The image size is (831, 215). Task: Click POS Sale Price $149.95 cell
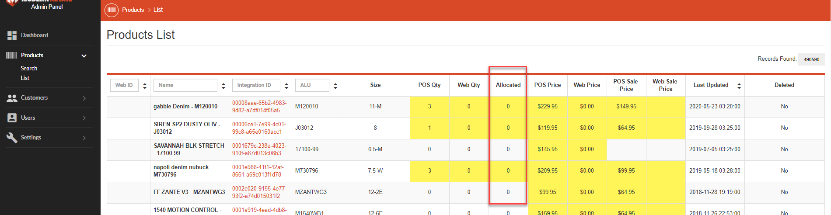[626, 107]
